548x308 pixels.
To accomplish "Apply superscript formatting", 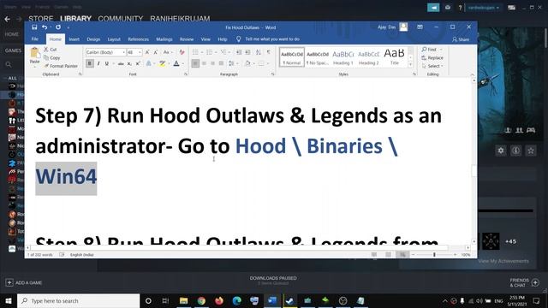I will point(138,63).
